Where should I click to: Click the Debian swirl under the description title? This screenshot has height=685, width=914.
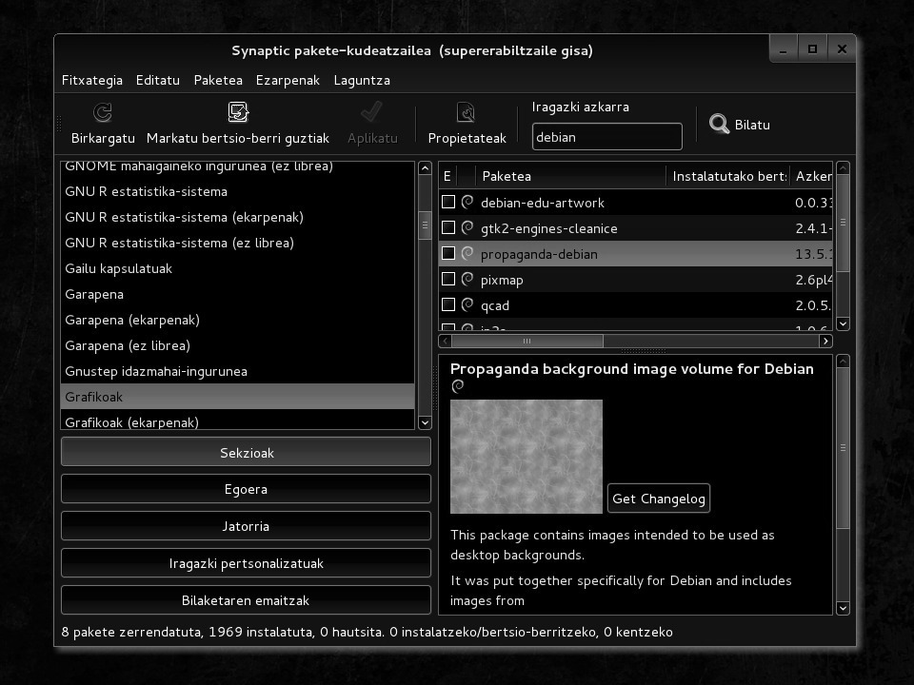tap(458, 386)
